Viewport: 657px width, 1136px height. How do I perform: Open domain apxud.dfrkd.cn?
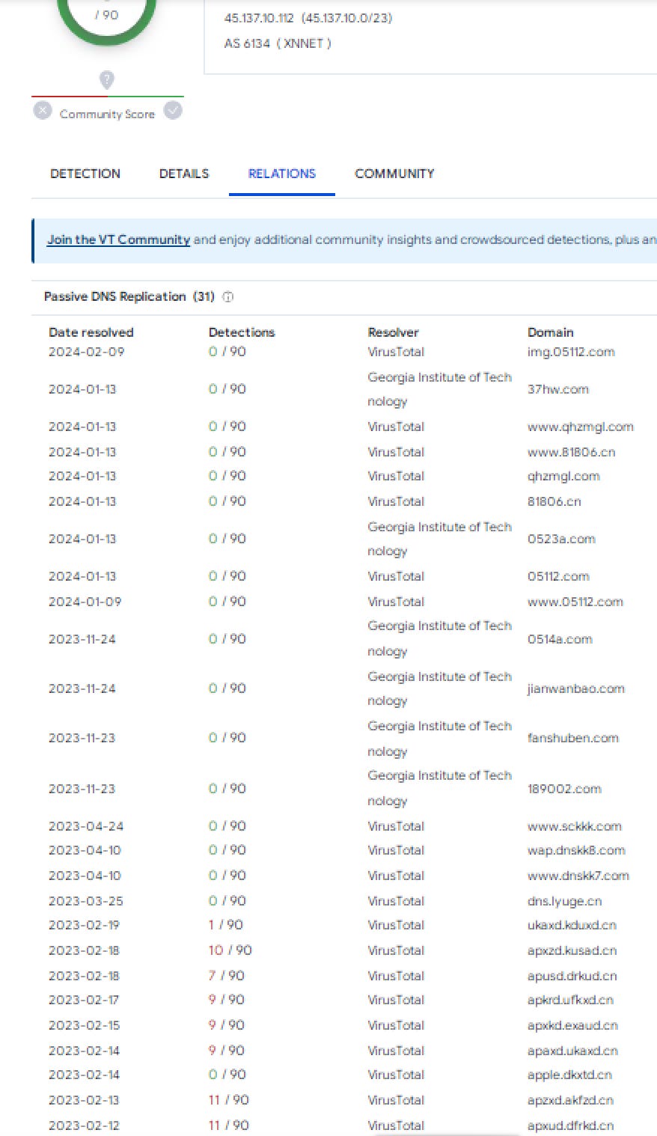(x=571, y=1126)
